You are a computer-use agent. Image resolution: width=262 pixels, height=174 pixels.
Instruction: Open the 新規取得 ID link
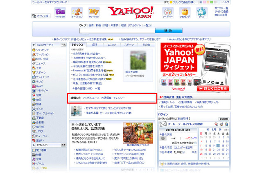[183, 119]
